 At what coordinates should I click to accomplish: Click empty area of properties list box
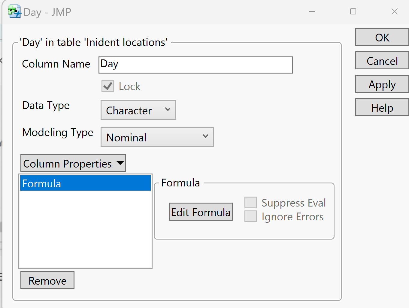click(85, 231)
